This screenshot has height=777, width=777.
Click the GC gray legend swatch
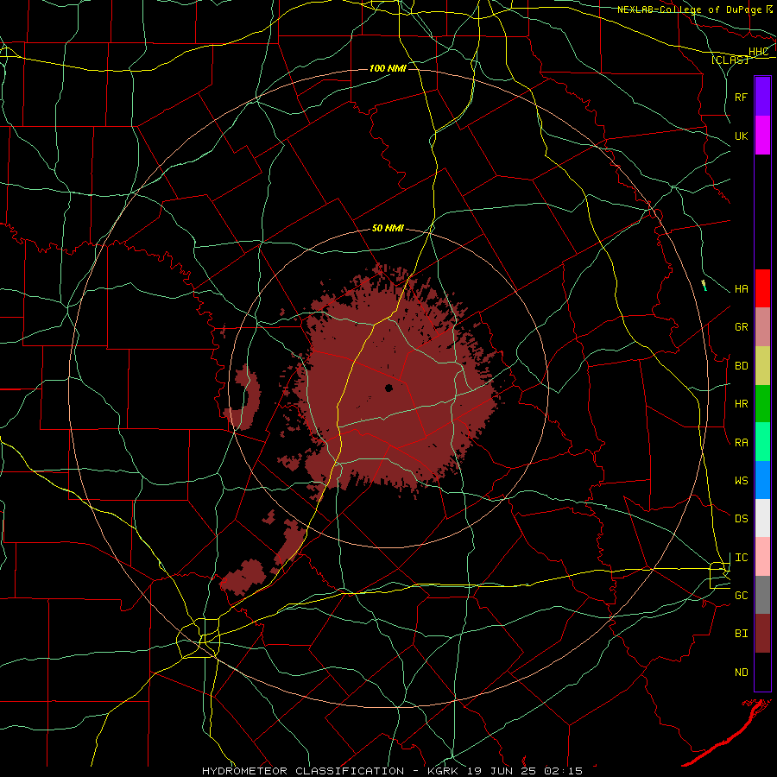click(x=762, y=595)
